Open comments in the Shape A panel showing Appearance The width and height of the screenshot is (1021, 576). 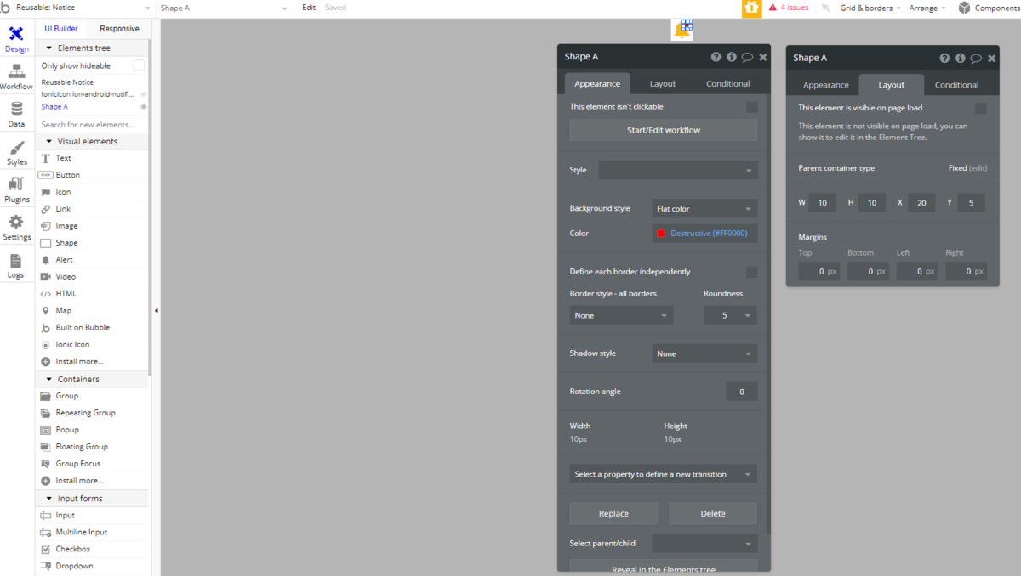pyautogui.click(x=747, y=57)
